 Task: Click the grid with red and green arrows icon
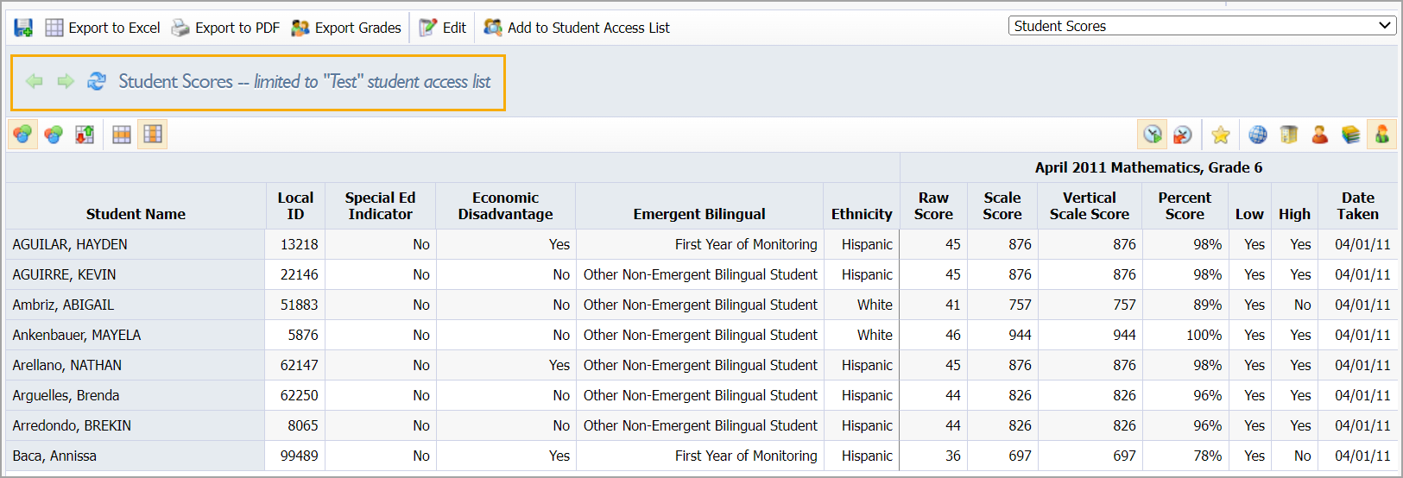(85, 135)
